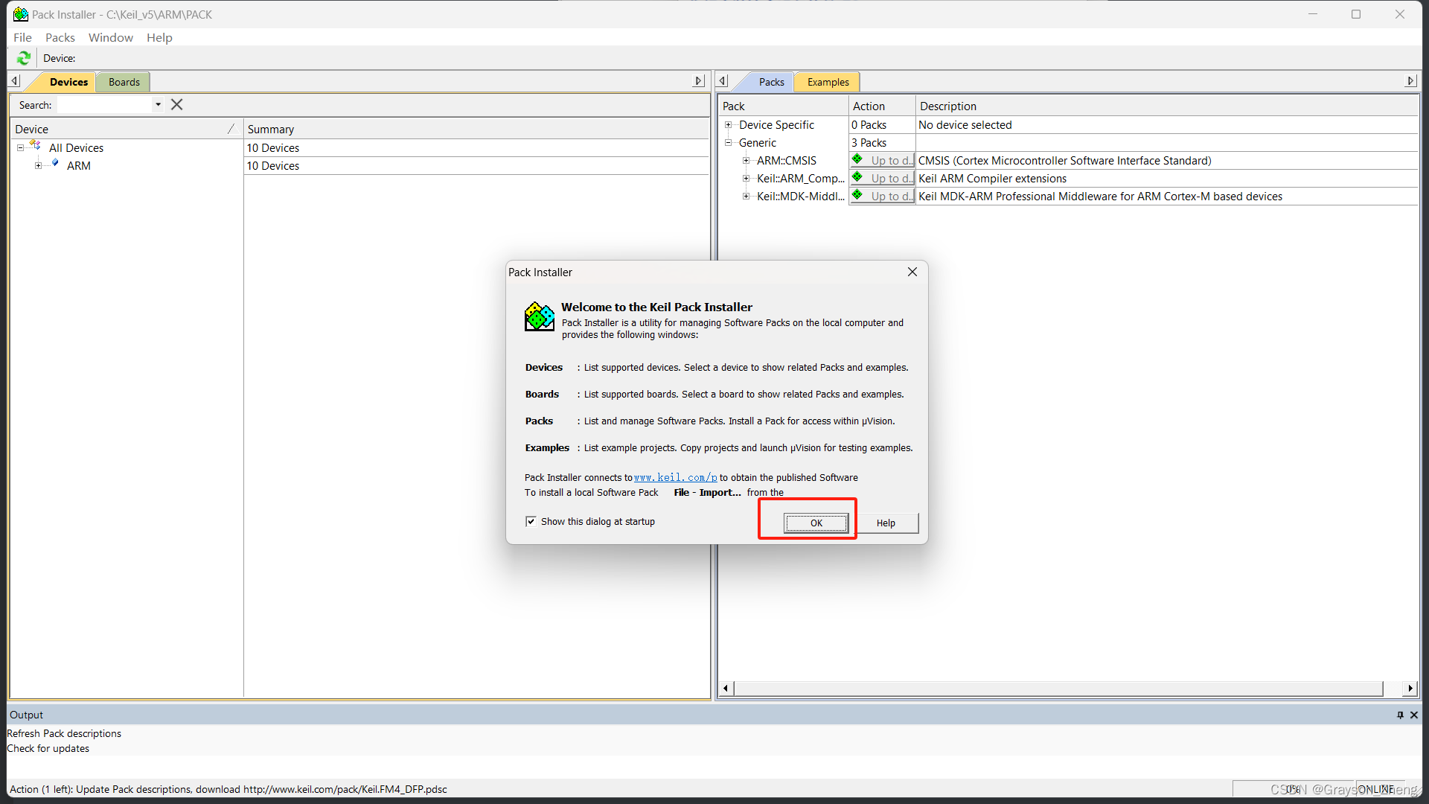Click the Description column header
Screen dimensions: 1429x804
(x=1167, y=106)
